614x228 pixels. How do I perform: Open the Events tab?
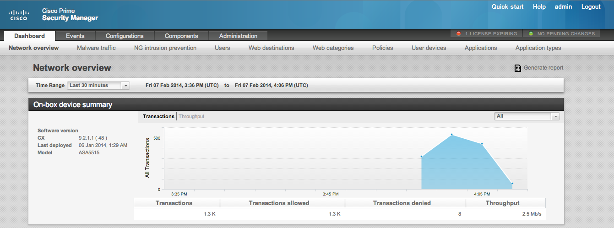75,36
